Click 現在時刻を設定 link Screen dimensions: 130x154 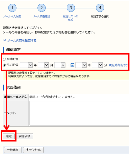(119, 65)
